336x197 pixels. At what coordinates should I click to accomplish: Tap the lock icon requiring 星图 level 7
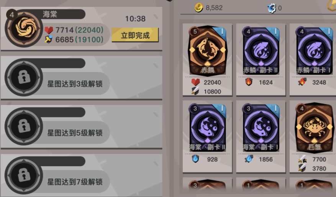[24, 175]
